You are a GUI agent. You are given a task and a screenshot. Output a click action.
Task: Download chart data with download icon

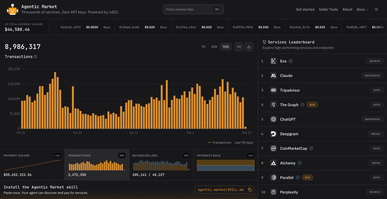click(249, 47)
